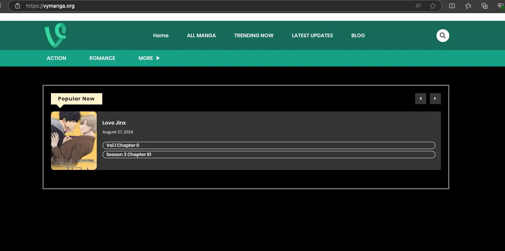The image size is (505, 251).
Task: Open TRENDING NOW section
Action: (254, 35)
